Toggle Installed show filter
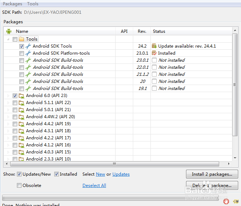The height and width of the screenshot is (206, 241). (x=57, y=174)
